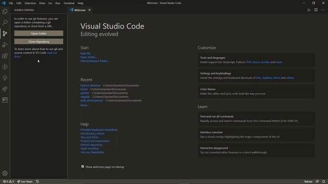Viewport: 328px width, 184px height.
Task: Click the VS Code logo in title bar
Action: tap(4, 3)
